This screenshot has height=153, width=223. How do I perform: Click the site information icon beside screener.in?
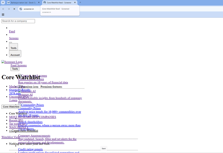pos(21,9)
